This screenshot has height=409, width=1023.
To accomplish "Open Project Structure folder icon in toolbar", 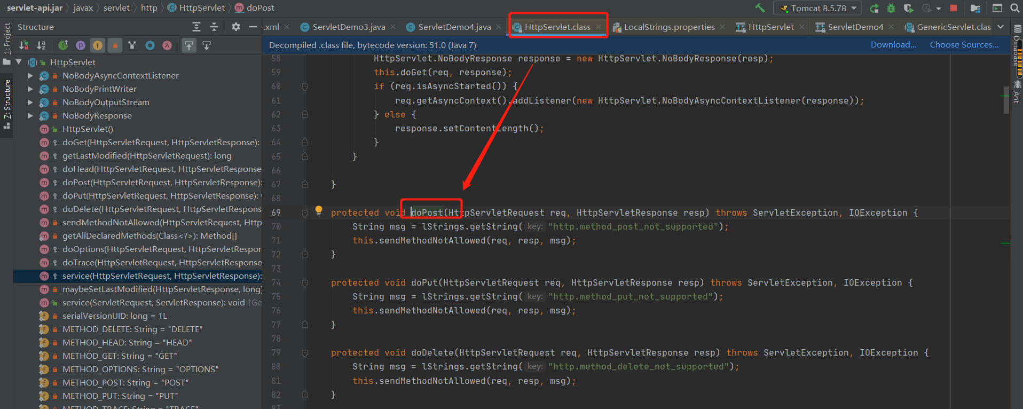I will (975, 8).
